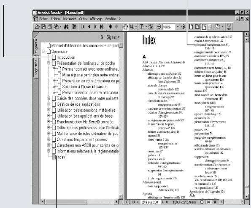Go to the first page in toolbar
The image size is (251, 208).
point(83,27)
